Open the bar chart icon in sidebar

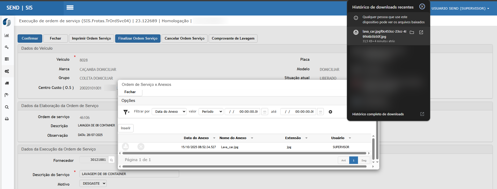click(7, 35)
